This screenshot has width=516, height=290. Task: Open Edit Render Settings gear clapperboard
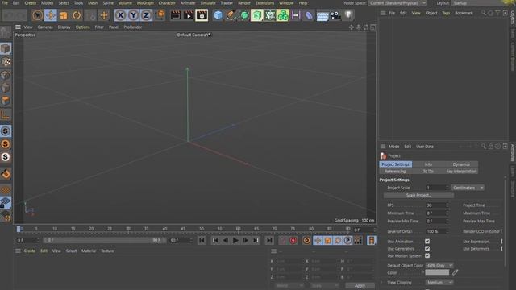point(202,15)
